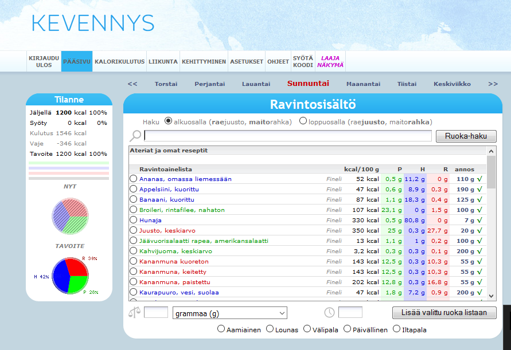Click the food list scrollbar thumb
Image resolution: width=511 pixels, height=350 pixels.
click(x=491, y=172)
